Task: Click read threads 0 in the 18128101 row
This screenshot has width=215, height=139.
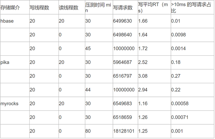Action: [x=60, y=131]
